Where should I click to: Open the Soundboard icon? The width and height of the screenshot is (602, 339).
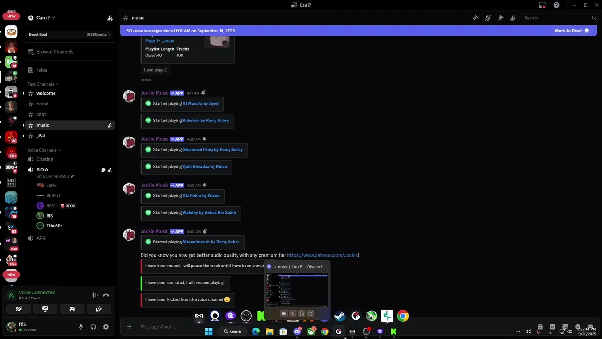(x=99, y=309)
